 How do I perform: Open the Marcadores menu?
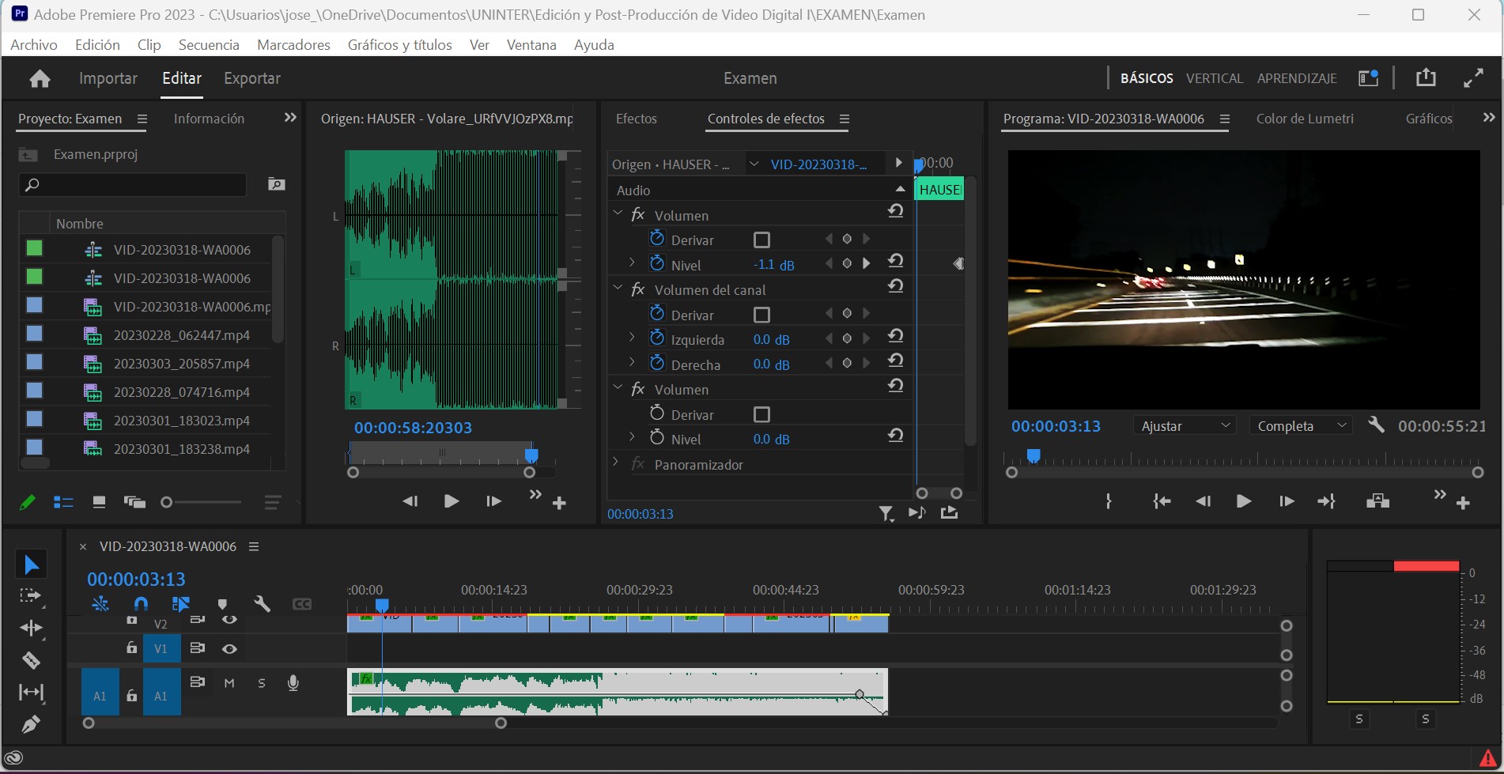[293, 44]
